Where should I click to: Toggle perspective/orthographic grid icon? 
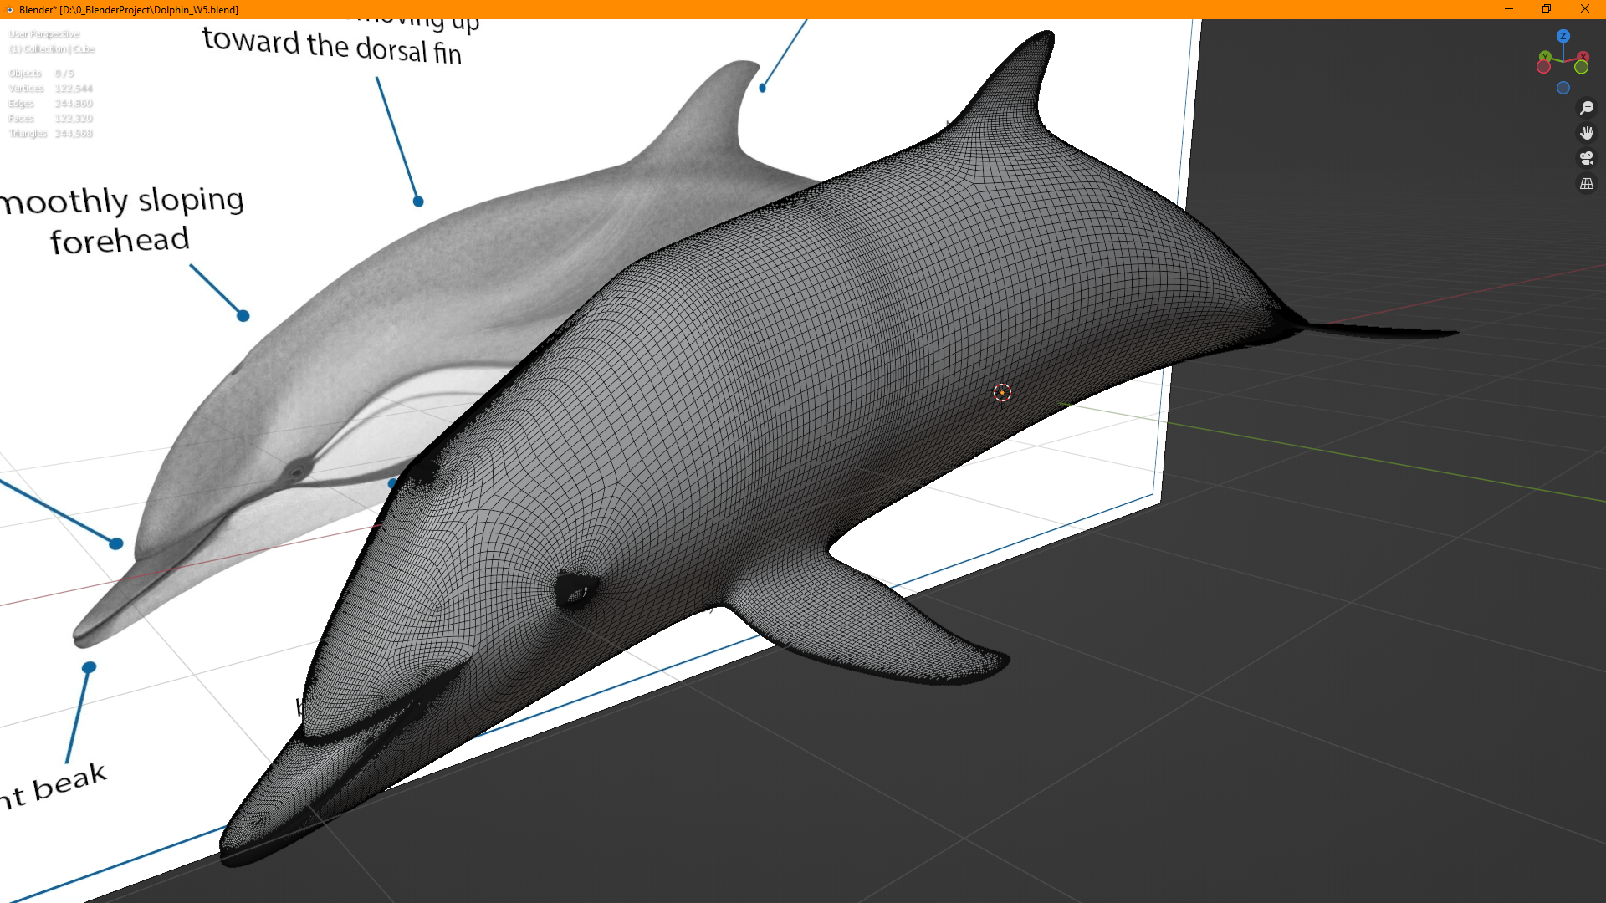(1586, 183)
